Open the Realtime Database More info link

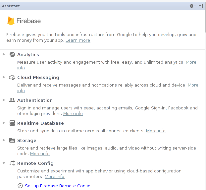point(156,131)
